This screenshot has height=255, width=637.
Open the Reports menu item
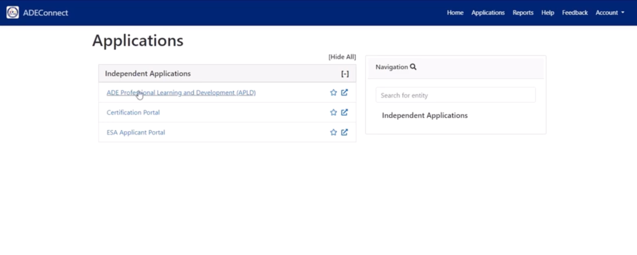pyautogui.click(x=523, y=13)
